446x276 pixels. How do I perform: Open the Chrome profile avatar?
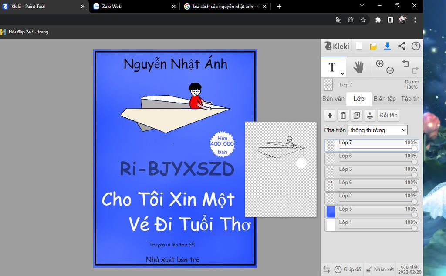[x=402, y=20]
